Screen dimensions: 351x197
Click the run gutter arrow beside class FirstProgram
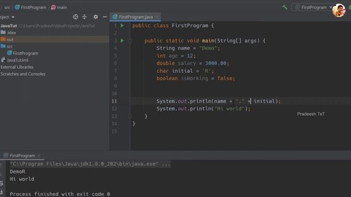coord(122,26)
